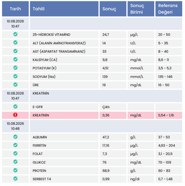
Task: Click the green check icon for ALT row
Action: tap(15, 42)
